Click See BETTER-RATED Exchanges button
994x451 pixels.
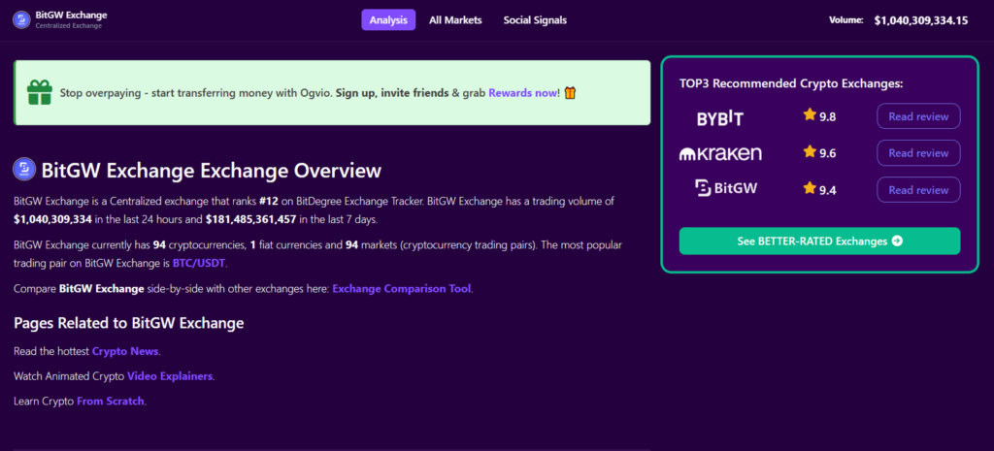(819, 241)
